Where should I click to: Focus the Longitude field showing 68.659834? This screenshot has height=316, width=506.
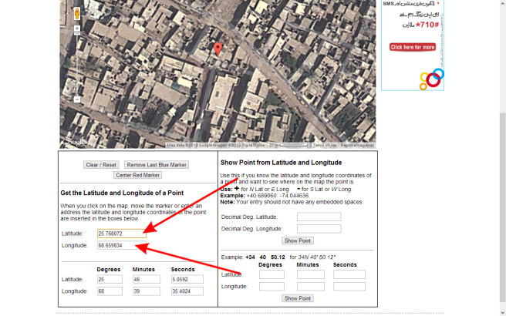click(x=121, y=246)
